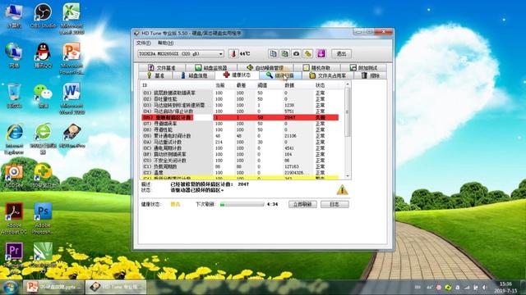Viewport: 526px width, 295px height.
Task: Open the Microsoft PowerPoint desktop icon
Action: click(72, 59)
